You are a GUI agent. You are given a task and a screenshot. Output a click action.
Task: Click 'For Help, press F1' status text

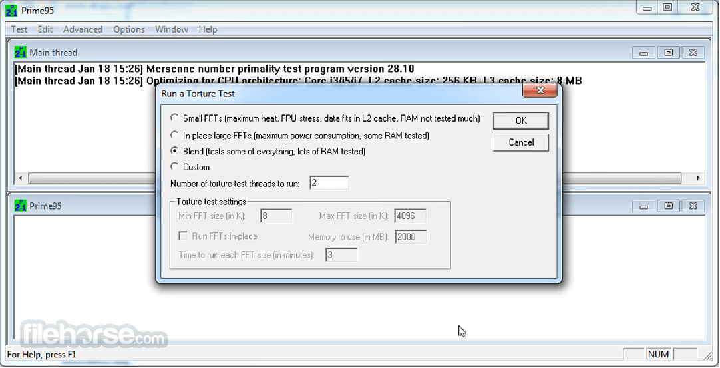tap(41, 354)
